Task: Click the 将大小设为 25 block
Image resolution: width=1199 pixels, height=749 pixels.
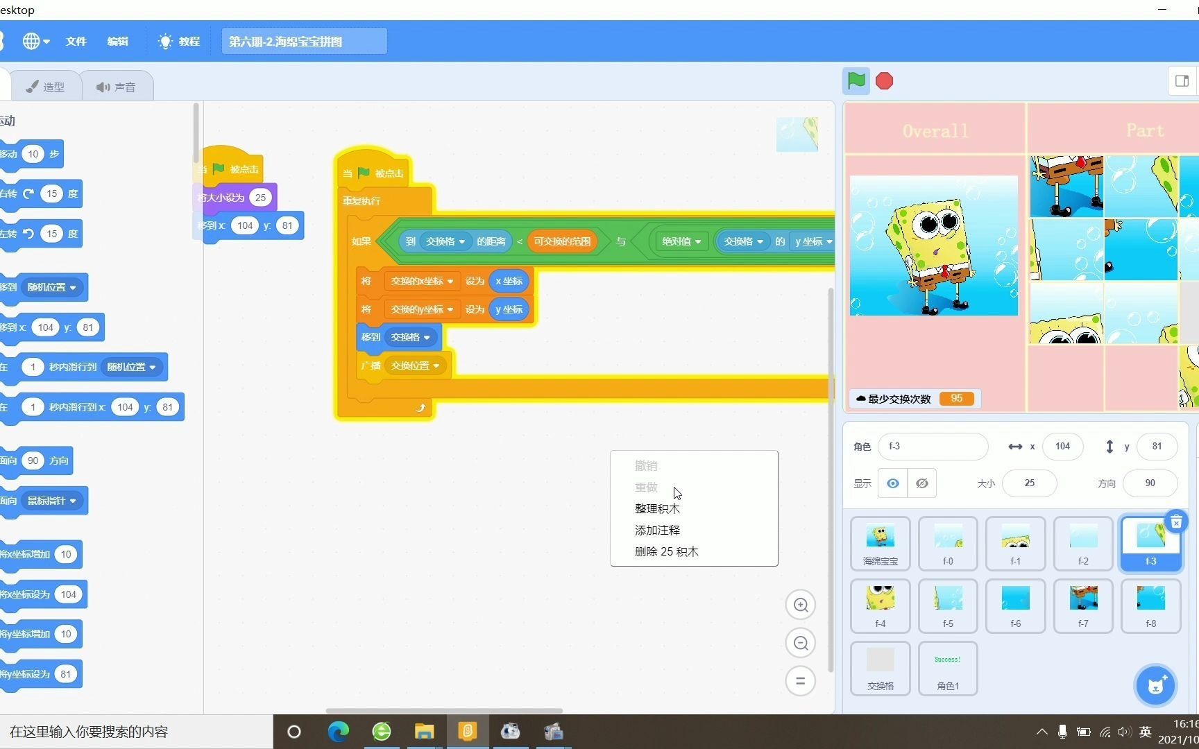Action: [235, 198]
